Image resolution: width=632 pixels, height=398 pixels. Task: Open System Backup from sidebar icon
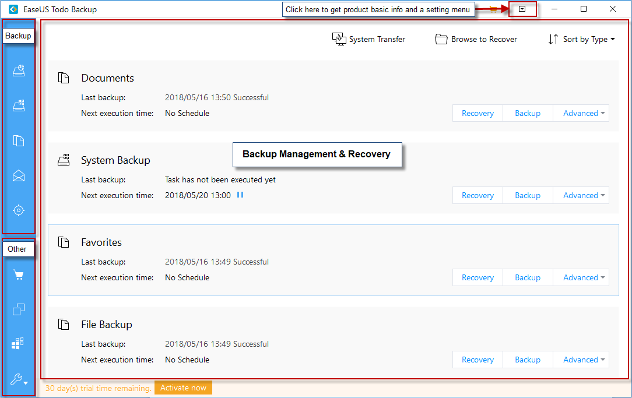pos(19,105)
